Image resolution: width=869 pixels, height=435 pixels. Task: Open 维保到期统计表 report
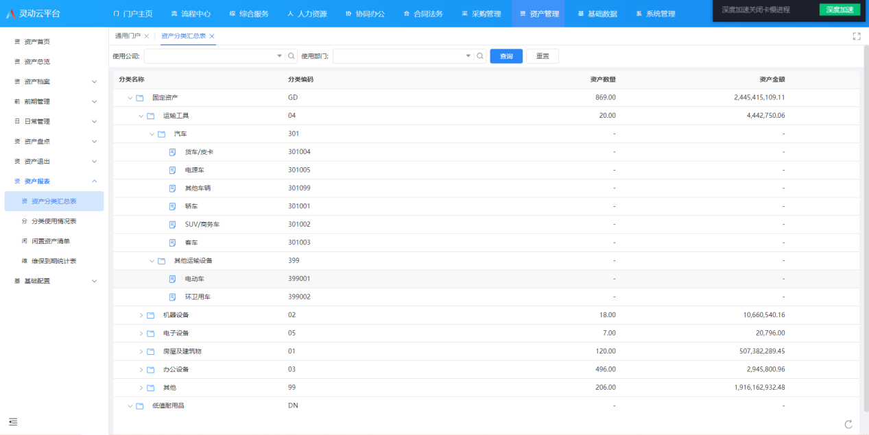click(x=53, y=261)
